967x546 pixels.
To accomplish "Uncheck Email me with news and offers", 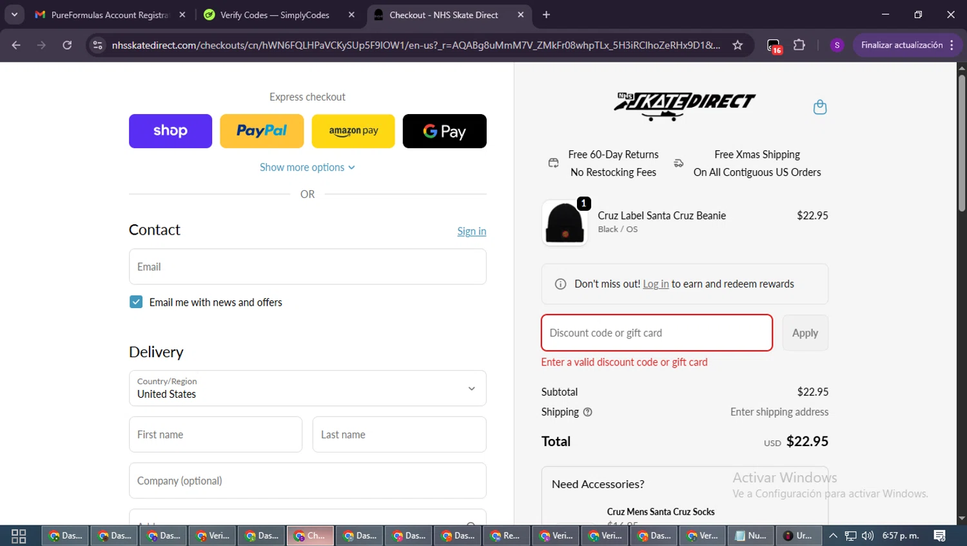I will [136, 302].
